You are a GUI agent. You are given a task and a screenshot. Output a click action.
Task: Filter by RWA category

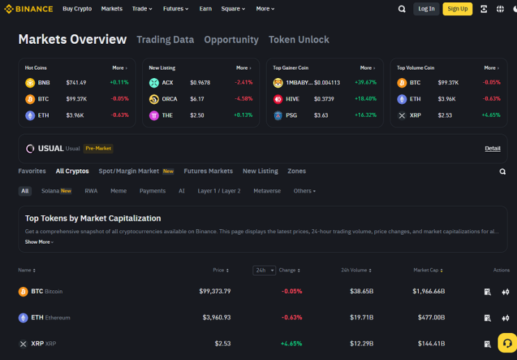click(x=91, y=191)
